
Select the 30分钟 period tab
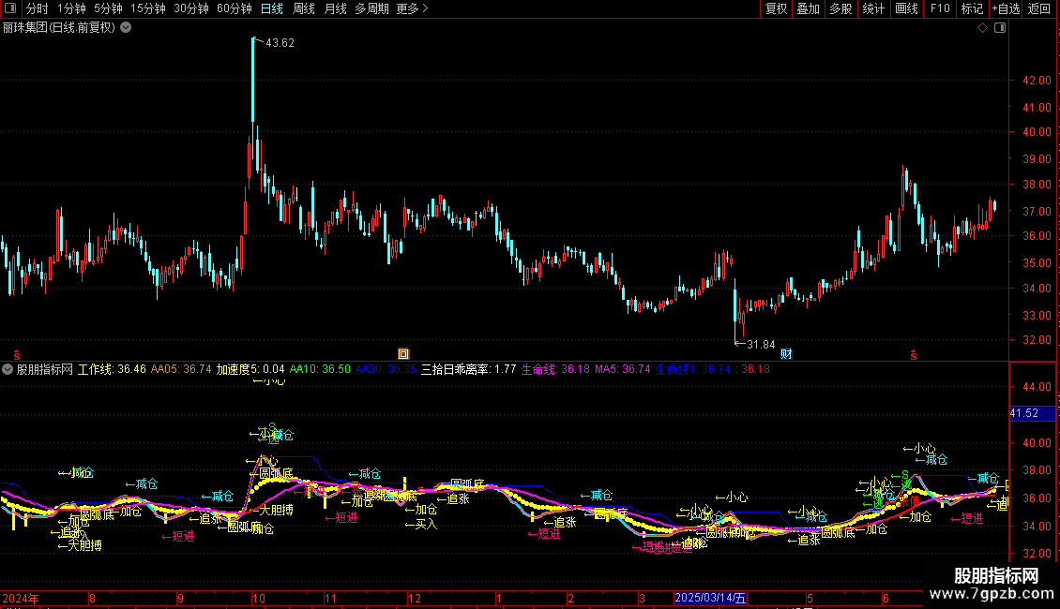[x=190, y=8]
